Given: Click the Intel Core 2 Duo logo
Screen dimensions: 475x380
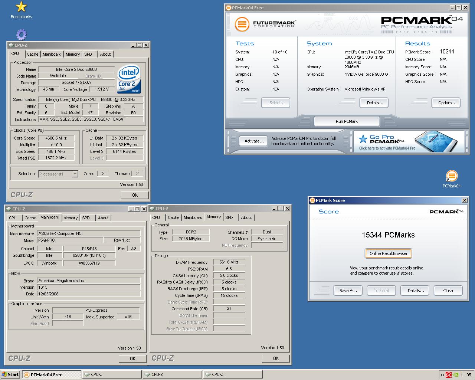Looking at the screenshot, I should coord(129,79).
